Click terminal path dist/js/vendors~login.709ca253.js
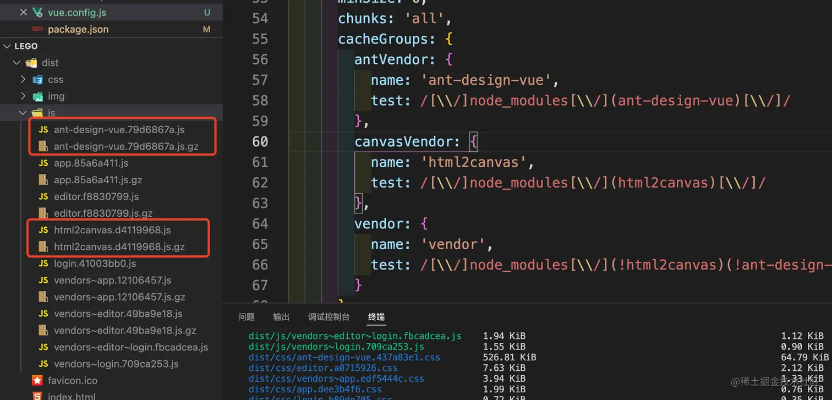Screen dimensions: 832x400 (336, 347)
